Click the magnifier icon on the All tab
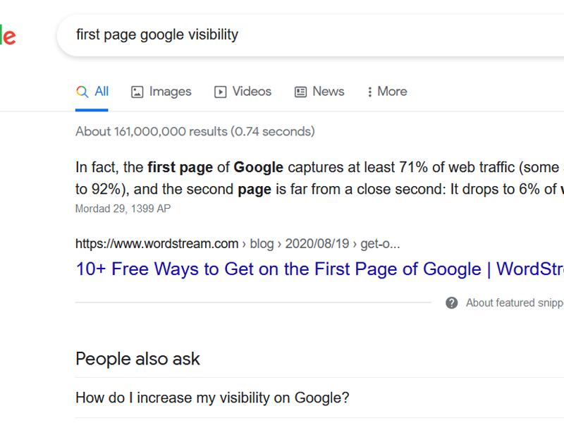Screen dimensions: 564x423 (x=82, y=92)
